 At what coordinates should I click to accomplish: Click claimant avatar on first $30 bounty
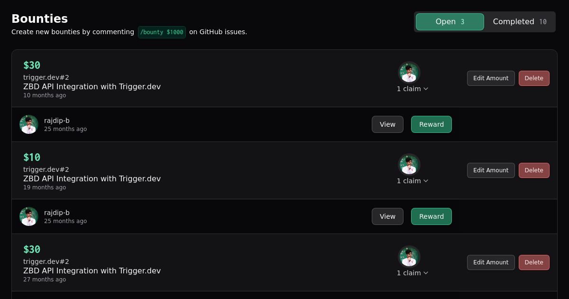[x=409, y=73]
